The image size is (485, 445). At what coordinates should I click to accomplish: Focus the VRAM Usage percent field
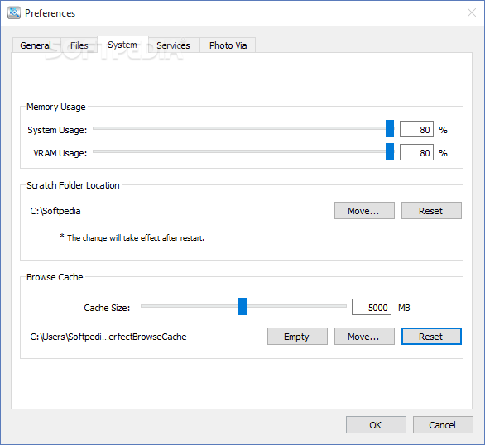[416, 152]
